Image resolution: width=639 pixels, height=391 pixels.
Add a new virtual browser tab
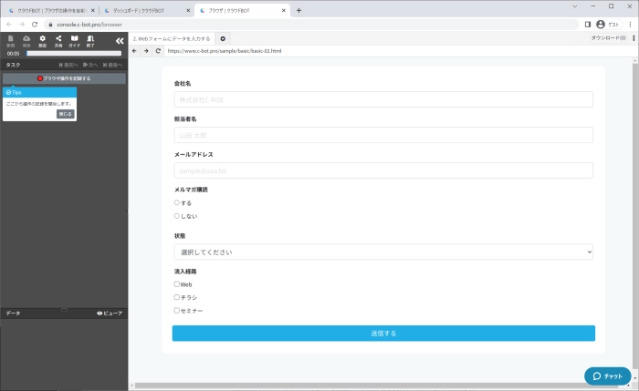224,38
